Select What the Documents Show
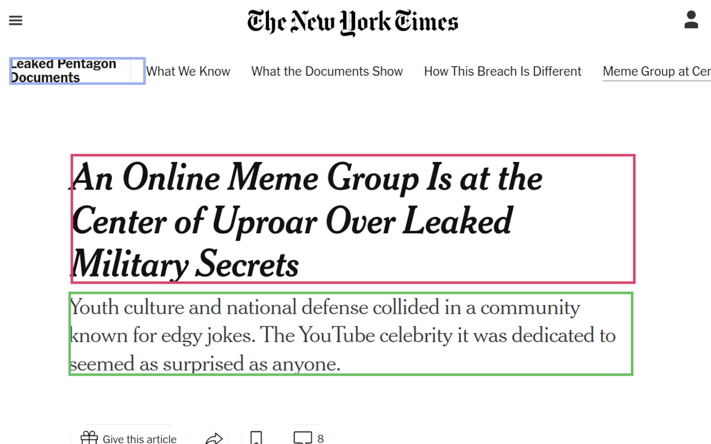Viewport: 711px width, 444px height. tap(327, 71)
